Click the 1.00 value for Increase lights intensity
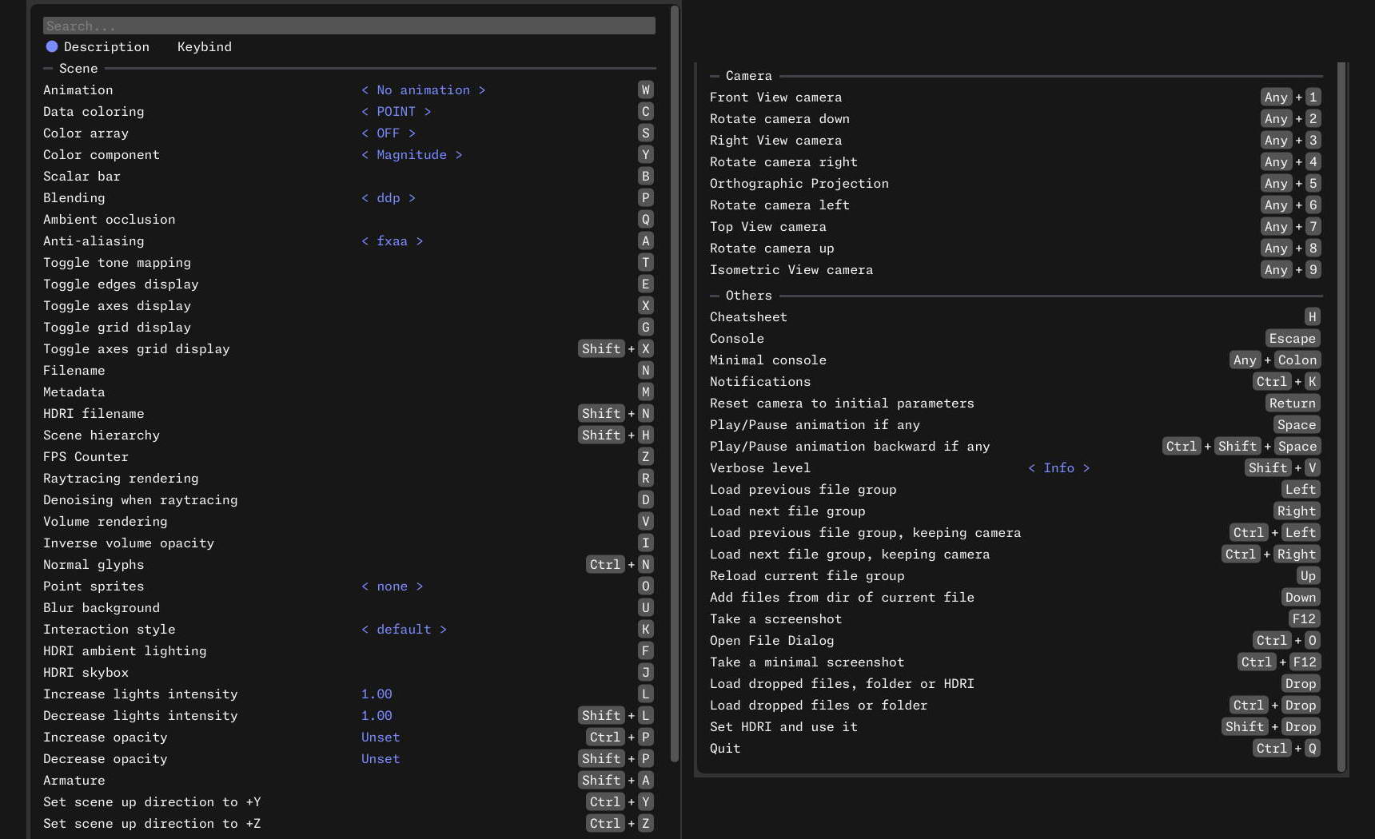 [377, 694]
